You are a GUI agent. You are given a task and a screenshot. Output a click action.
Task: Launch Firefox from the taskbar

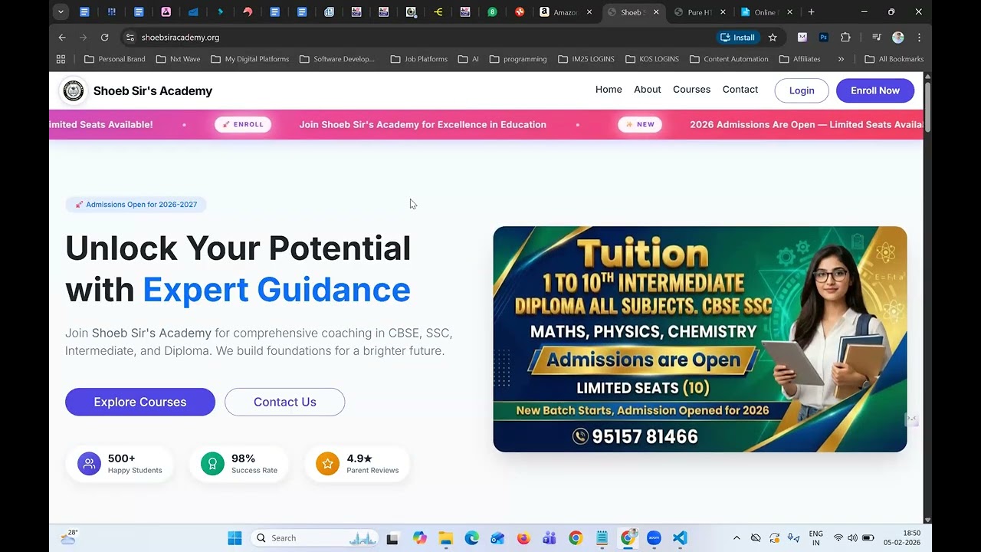point(523,538)
